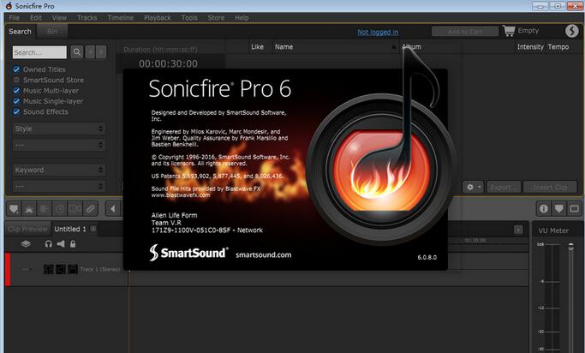The height and width of the screenshot is (353, 585).
Task: Click the SmartSound S logo button
Action: pos(571,31)
